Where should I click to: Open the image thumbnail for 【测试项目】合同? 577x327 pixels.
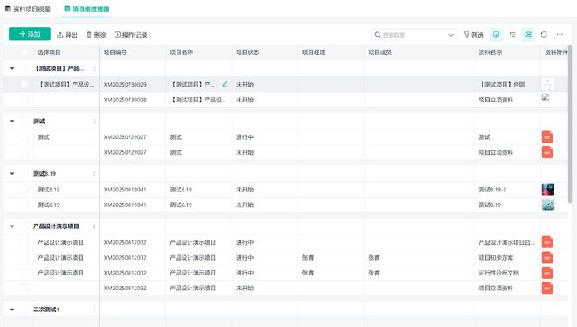548,84
